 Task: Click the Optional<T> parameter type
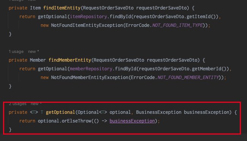(92, 112)
